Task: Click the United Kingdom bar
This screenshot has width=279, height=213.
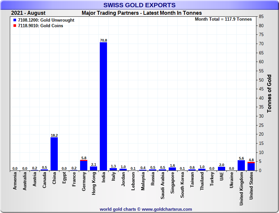Action: pos(241,165)
